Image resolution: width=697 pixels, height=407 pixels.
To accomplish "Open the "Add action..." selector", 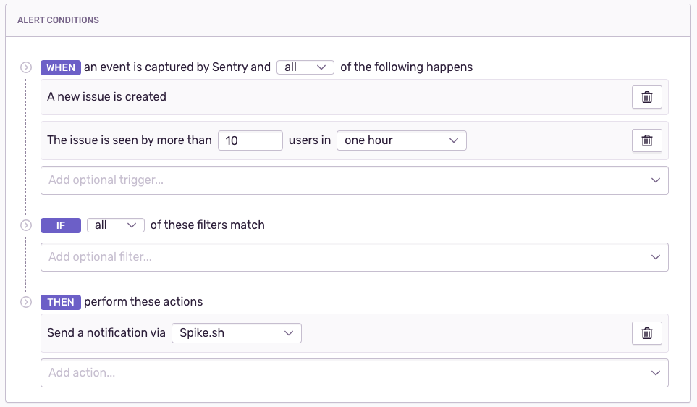I will pyautogui.click(x=354, y=373).
